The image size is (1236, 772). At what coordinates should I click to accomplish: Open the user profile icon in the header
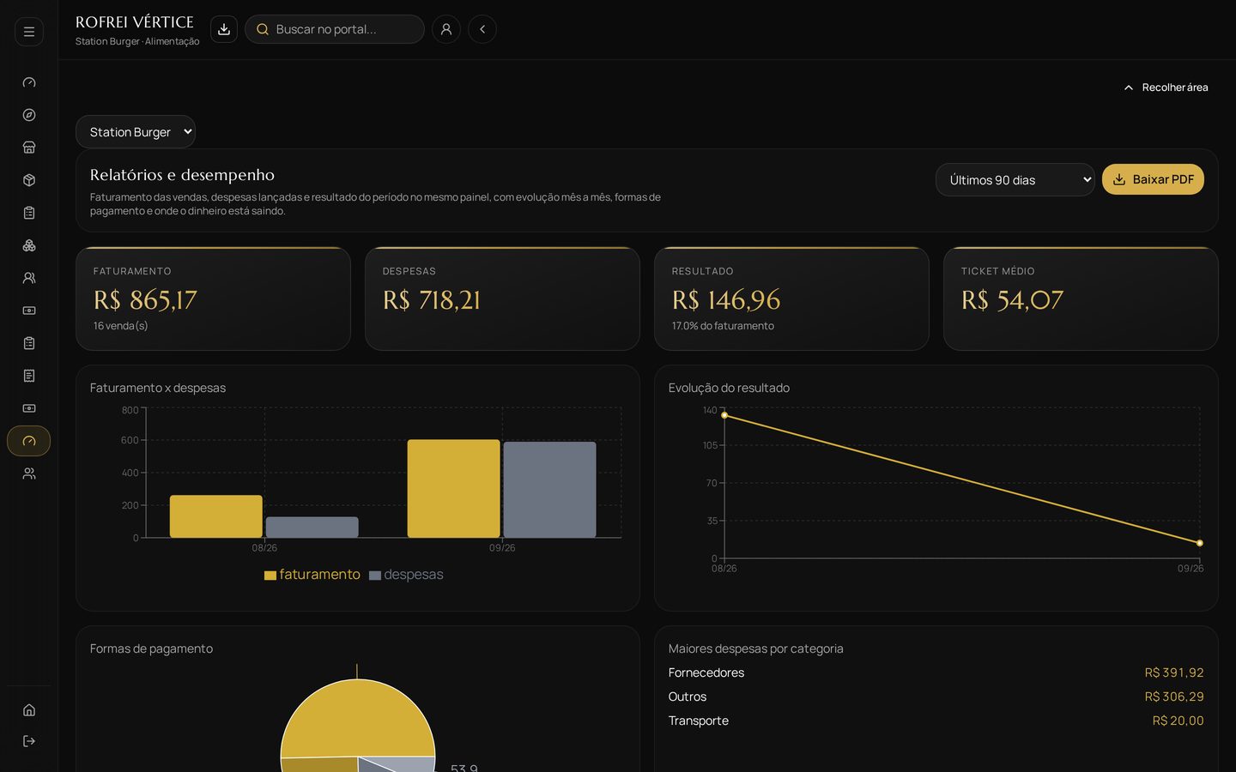point(446,29)
